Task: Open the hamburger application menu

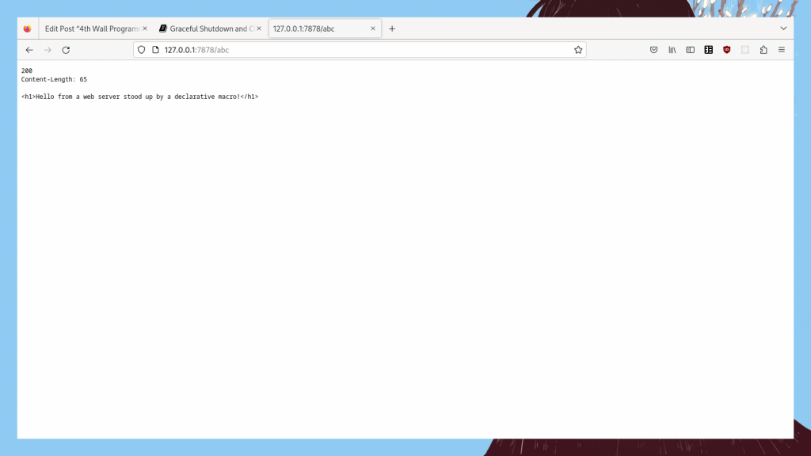Action: tap(781, 50)
